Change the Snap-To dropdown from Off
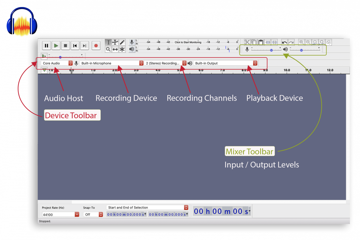The height and width of the screenshot is (240, 360). click(93, 214)
